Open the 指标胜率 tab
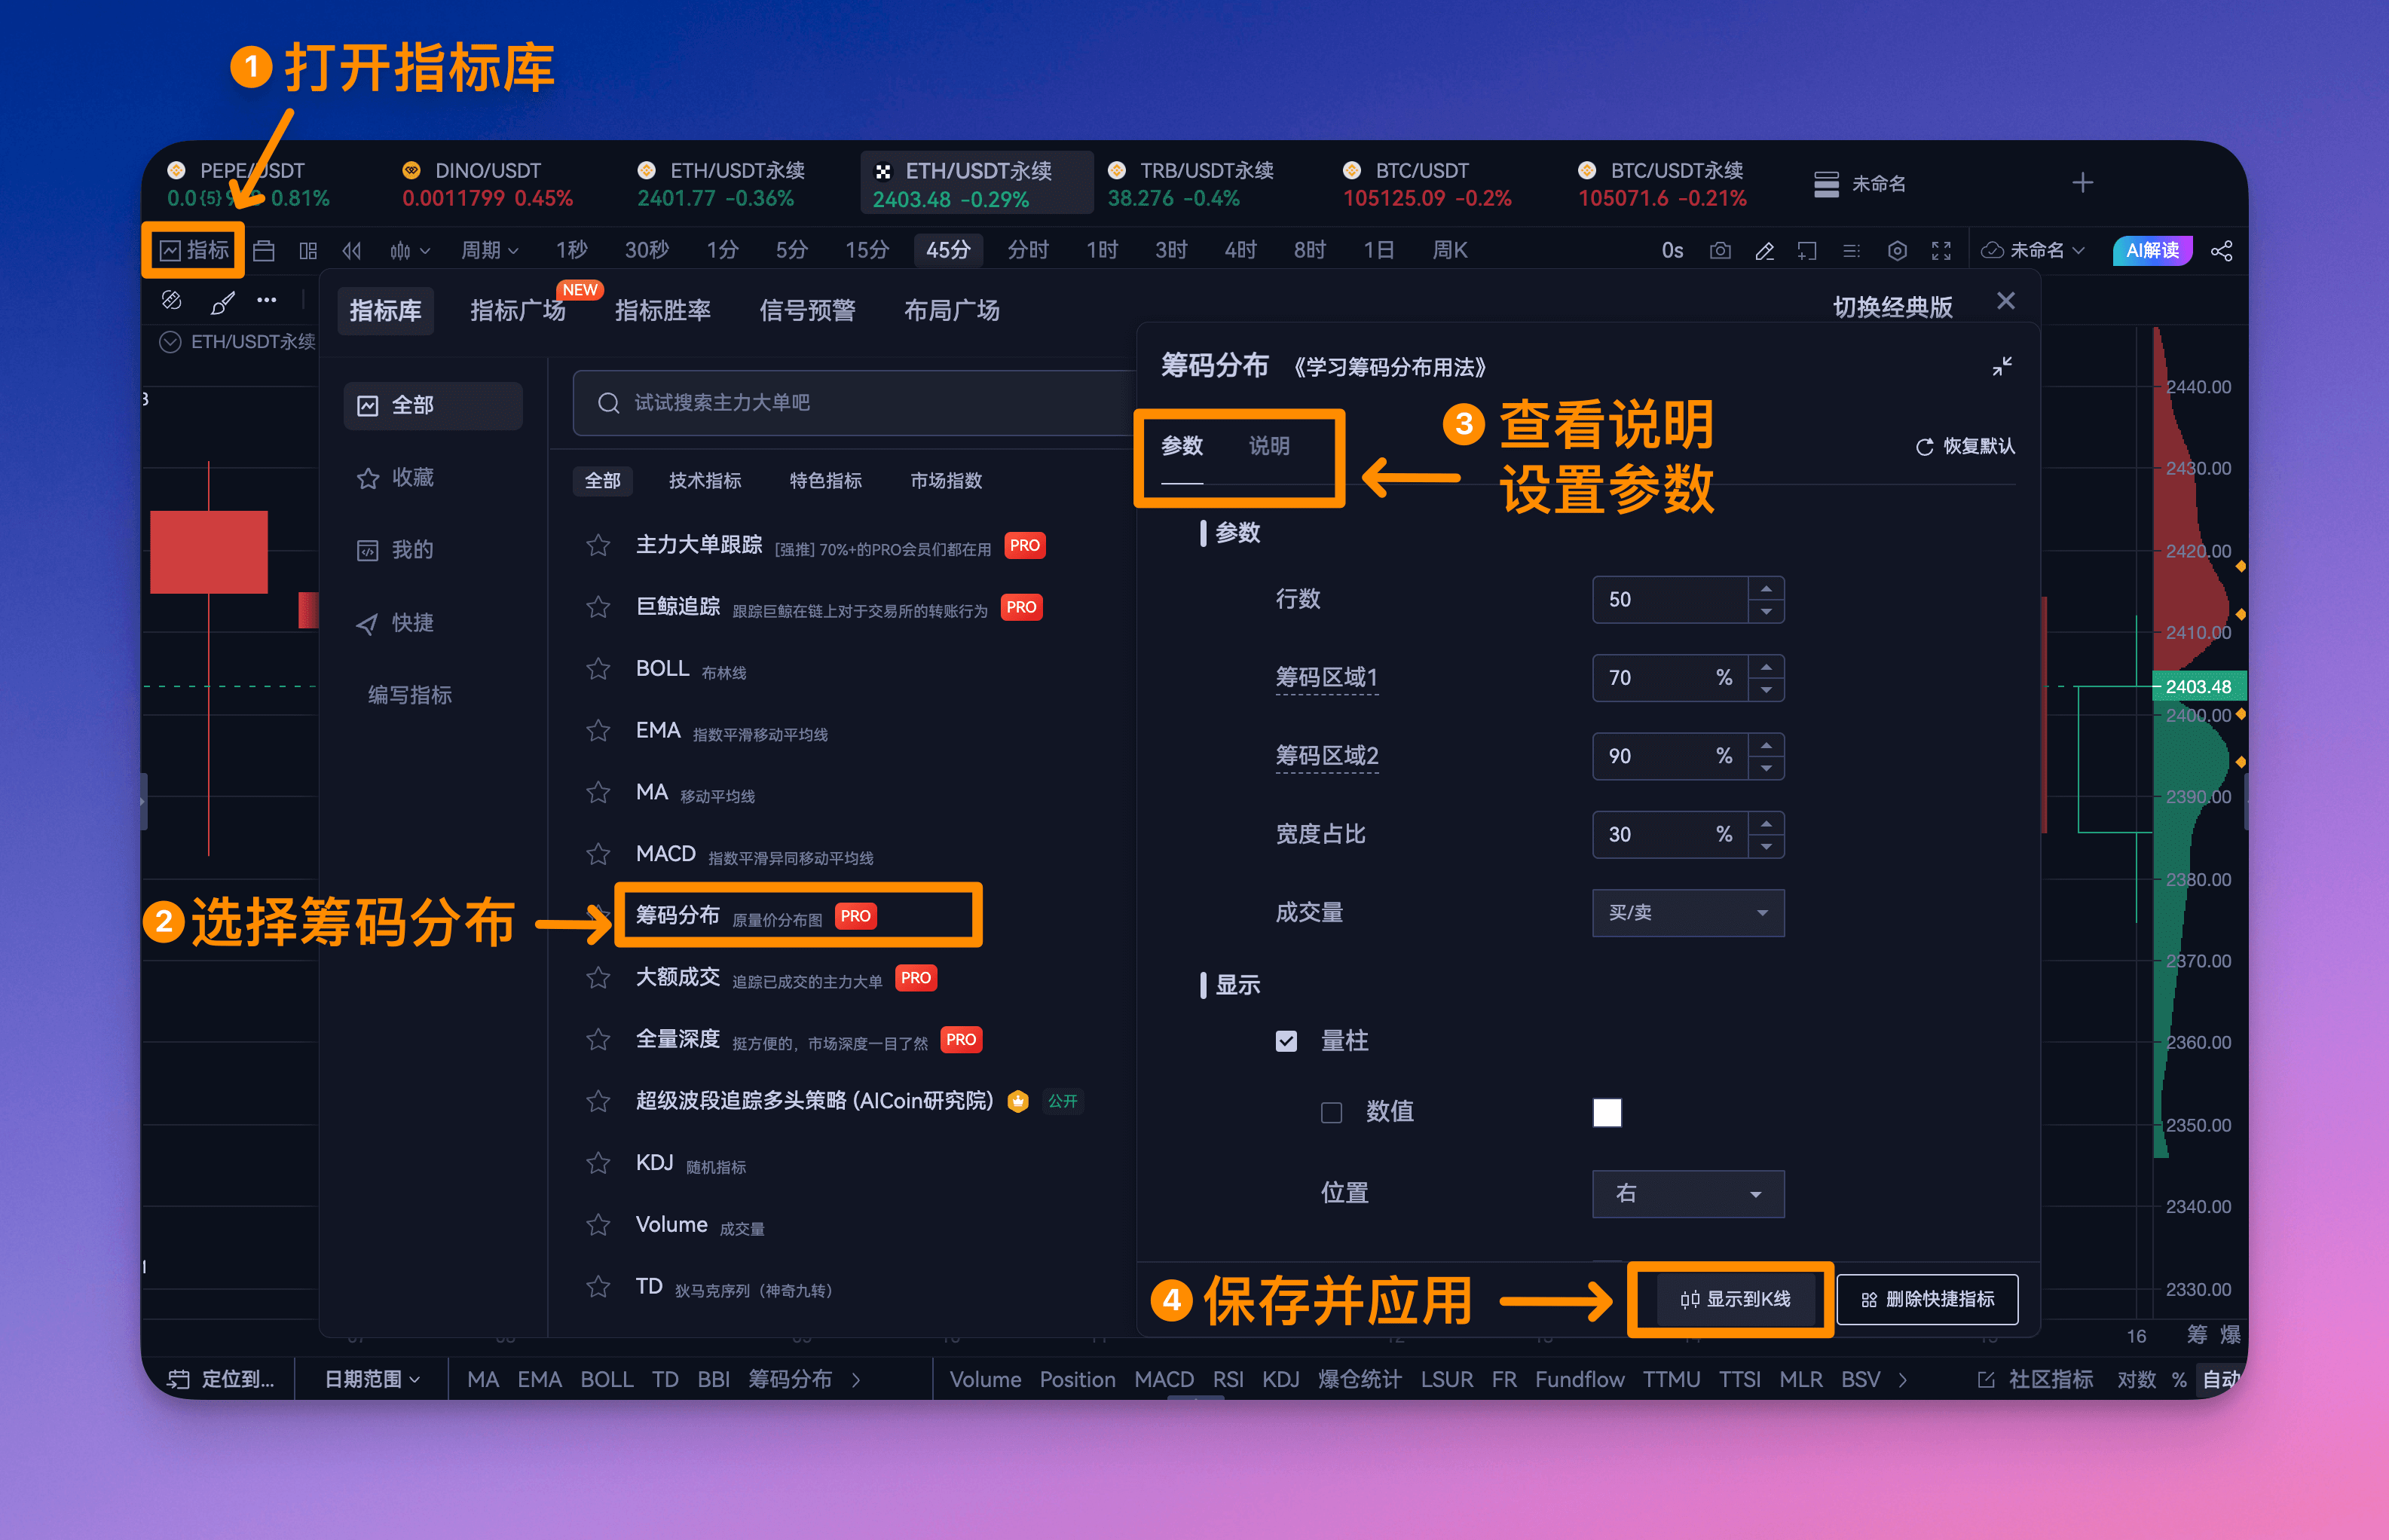 click(x=662, y=311)
